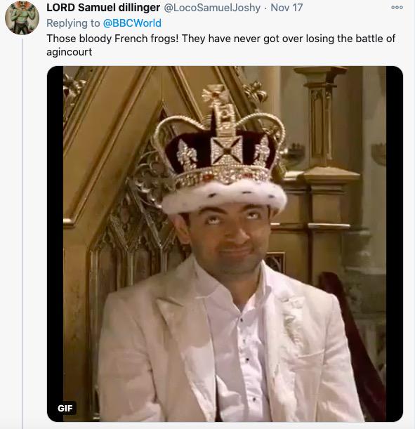Open the tweet's Nov 17 timestamp

[286, 8]
